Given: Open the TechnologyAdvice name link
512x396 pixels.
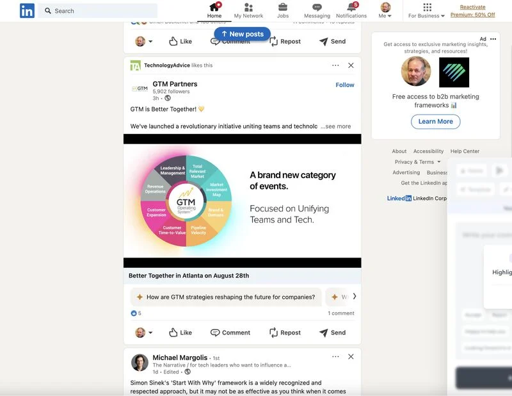Looking at the screenshot, I should pos(167,65).
